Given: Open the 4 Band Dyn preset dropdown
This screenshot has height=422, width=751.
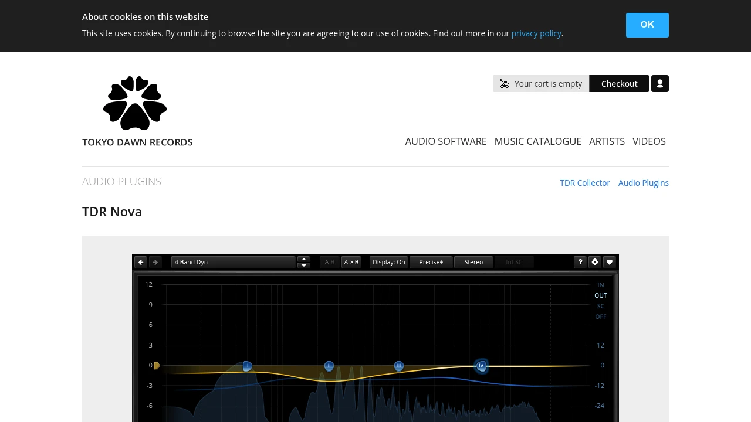Looking at the screenshot, I should pyautogui.click(x=233, y=262).
